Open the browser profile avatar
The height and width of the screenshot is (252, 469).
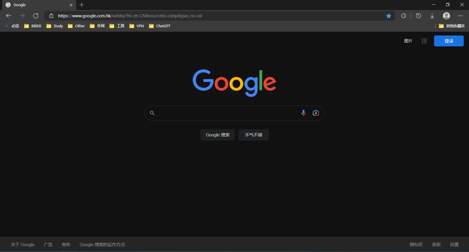click(x=446, y=16)
